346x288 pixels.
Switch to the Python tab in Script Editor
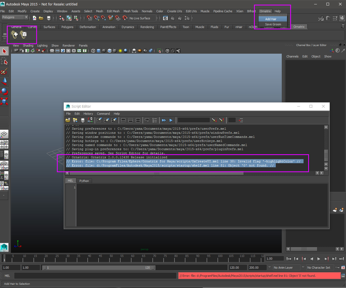[x=84, y=181]
